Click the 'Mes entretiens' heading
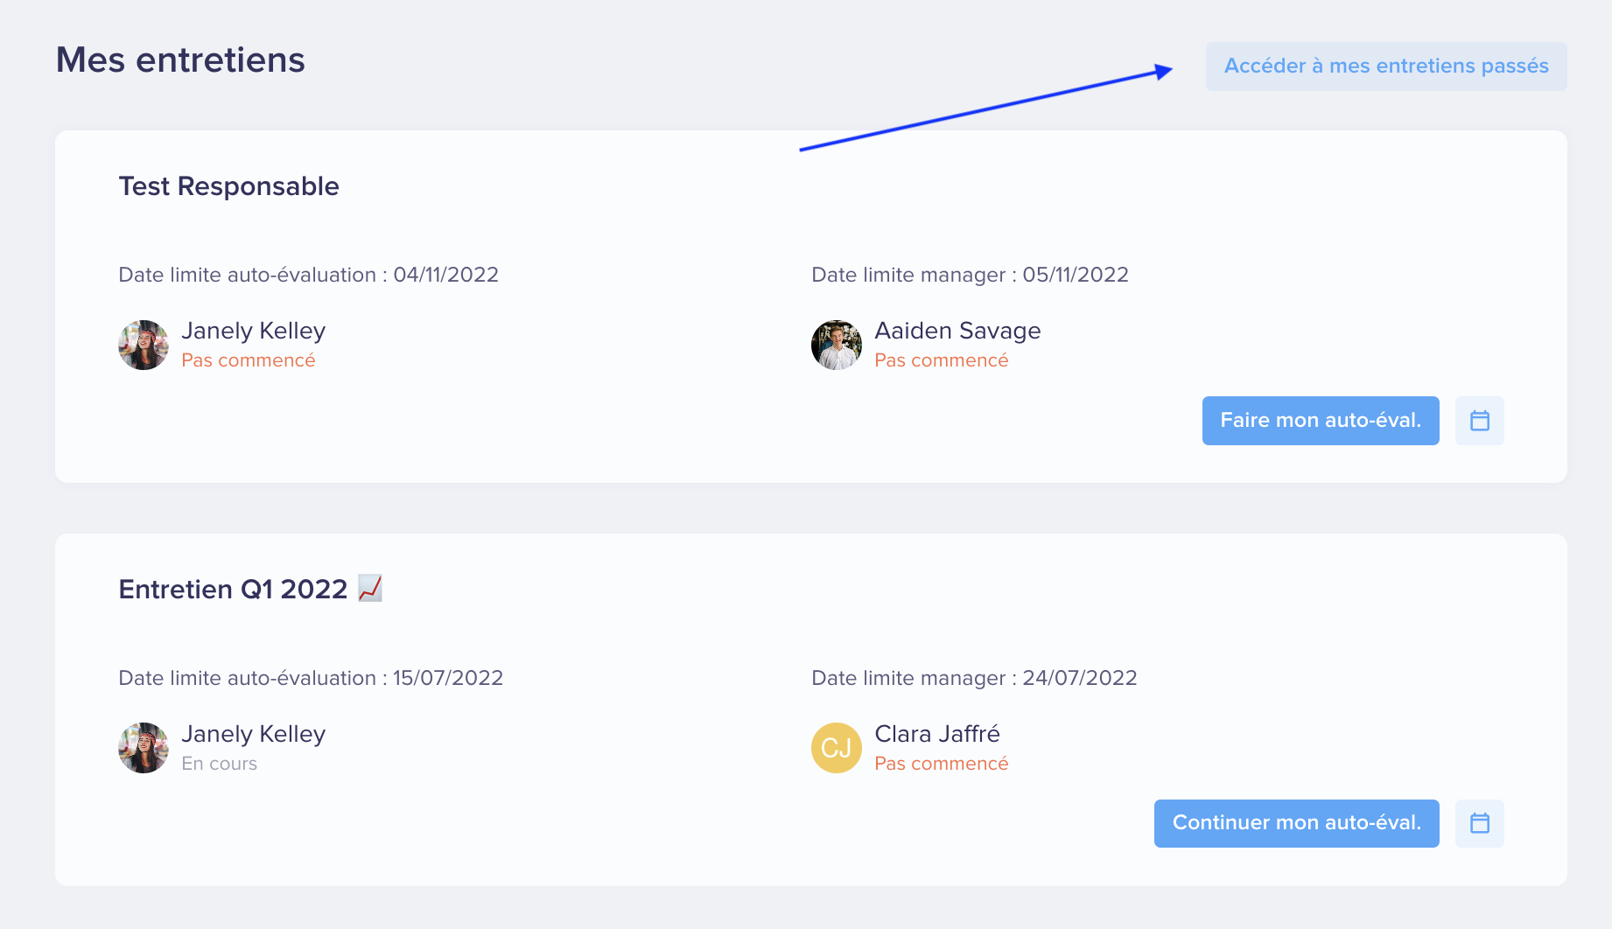 180,60
